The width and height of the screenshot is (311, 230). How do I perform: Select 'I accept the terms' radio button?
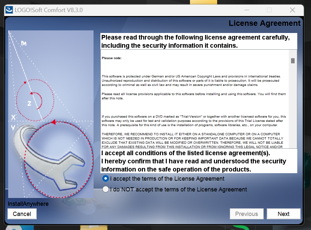click(106, 179)
